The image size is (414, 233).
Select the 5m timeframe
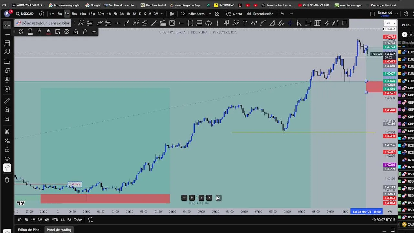click(x=74, y=14)
